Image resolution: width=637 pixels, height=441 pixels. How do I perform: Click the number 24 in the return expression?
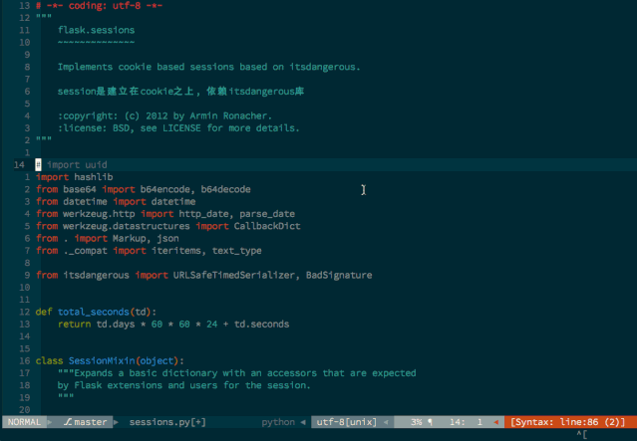coord(211,324)
